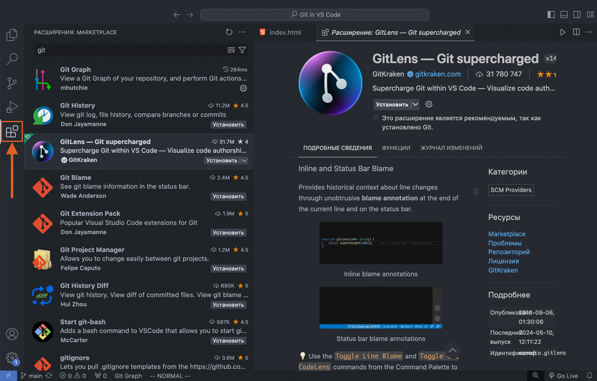Screen dimensions: 597x381
Task: Refresh the extensions marketplace list
Action: click(x=229, y=32)
